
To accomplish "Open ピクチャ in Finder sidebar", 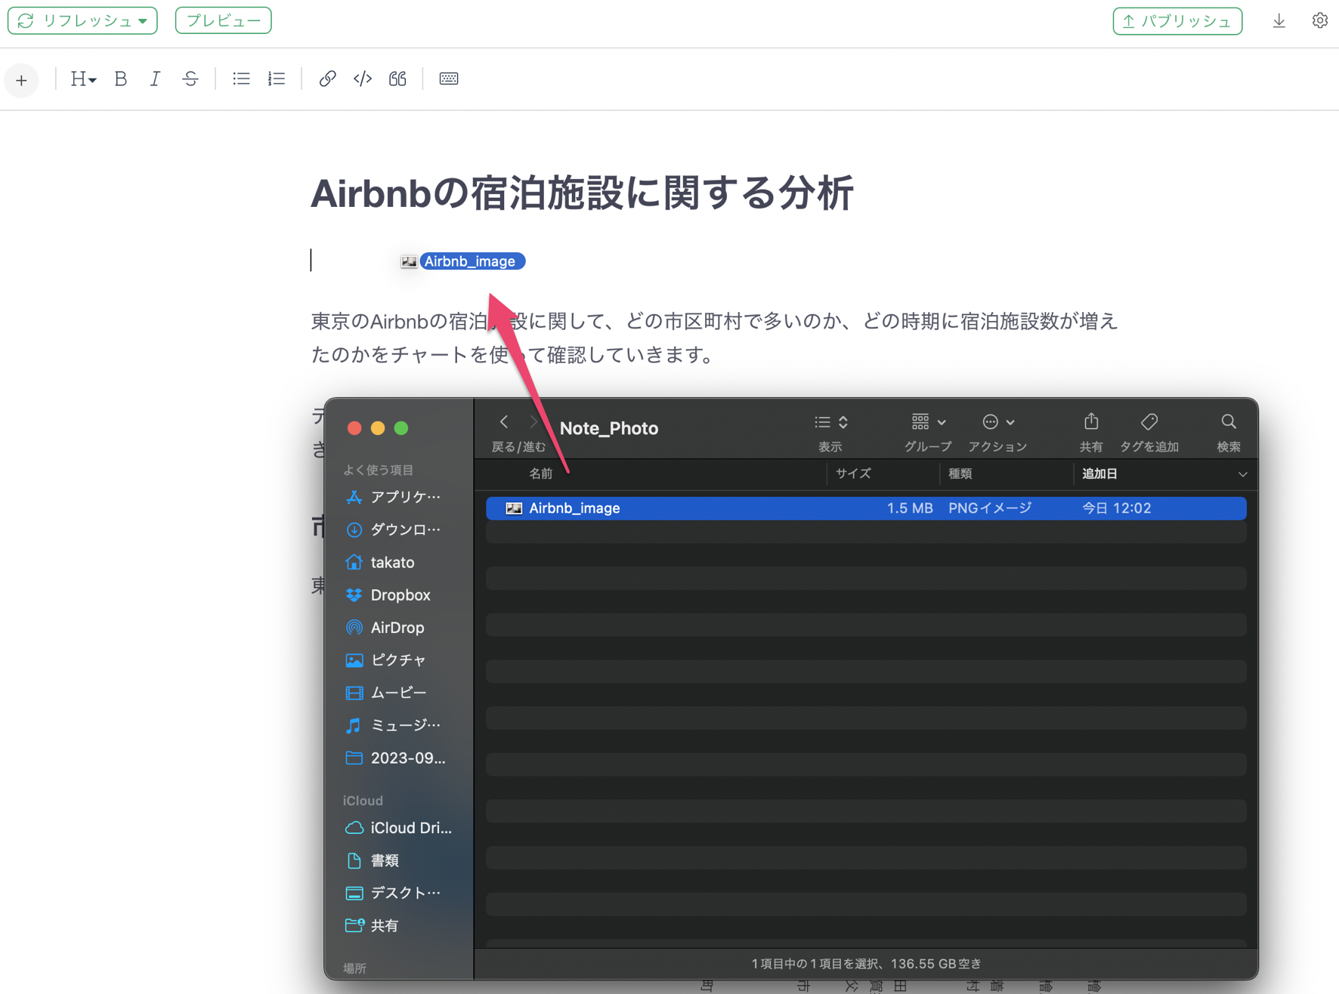I will [386, 660].
